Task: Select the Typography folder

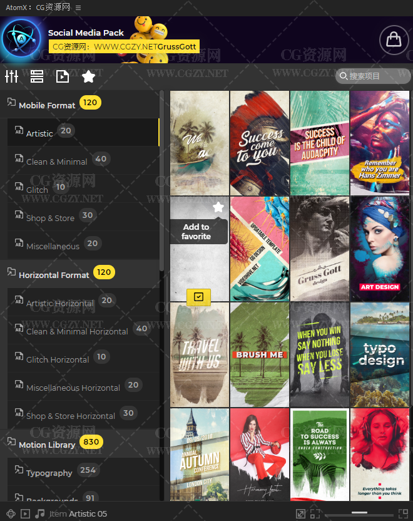Action: [x=49, y=473]
